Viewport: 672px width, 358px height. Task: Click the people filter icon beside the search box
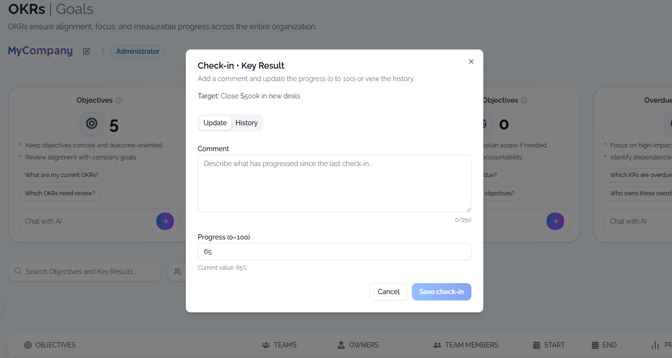pyautogui.click(x=178, y=272)
